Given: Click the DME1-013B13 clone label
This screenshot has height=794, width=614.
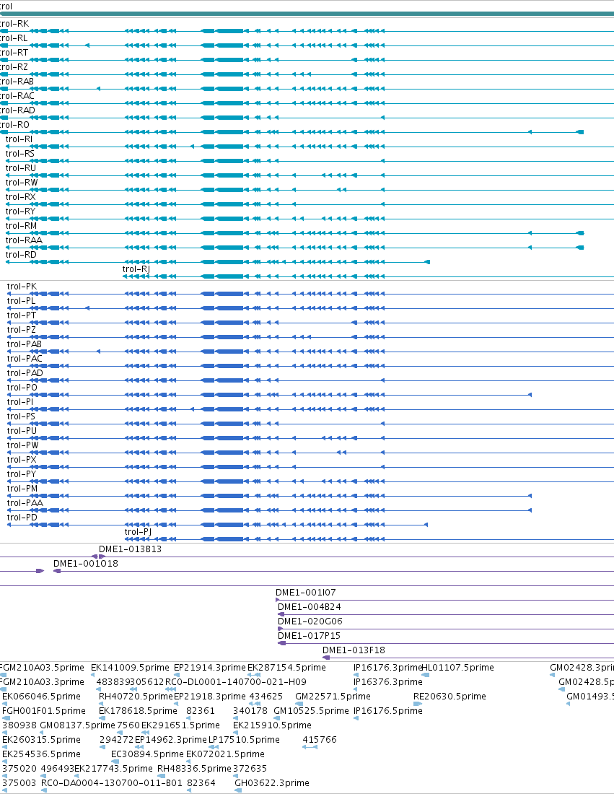Looking at the screenshot, I should pyautogui.click(x=130, y=549).
